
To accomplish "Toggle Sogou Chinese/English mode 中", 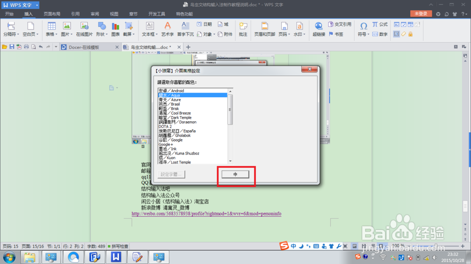I will [293, 246].
